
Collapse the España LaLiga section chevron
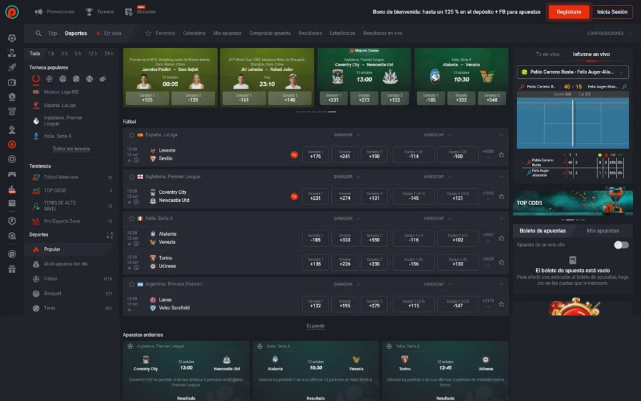pyautogui.click(x=501, y=135)
